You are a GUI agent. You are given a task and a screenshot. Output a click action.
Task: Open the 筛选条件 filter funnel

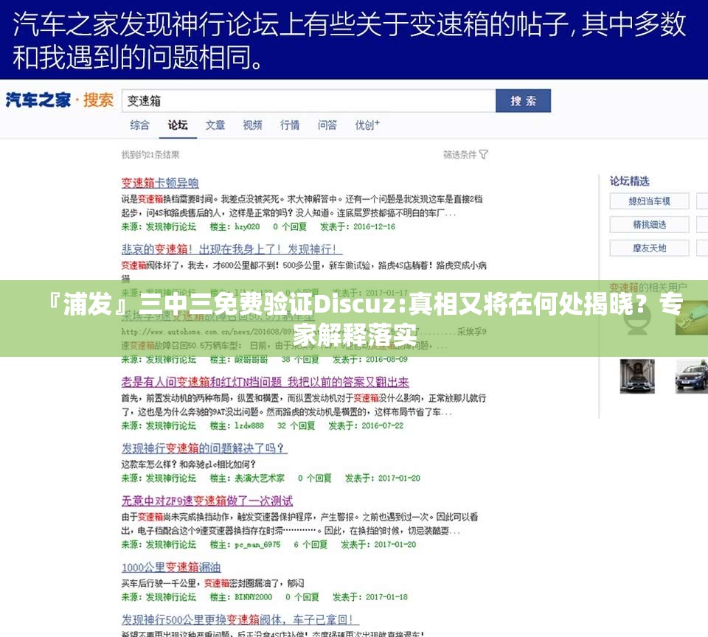tap(484, 155)
